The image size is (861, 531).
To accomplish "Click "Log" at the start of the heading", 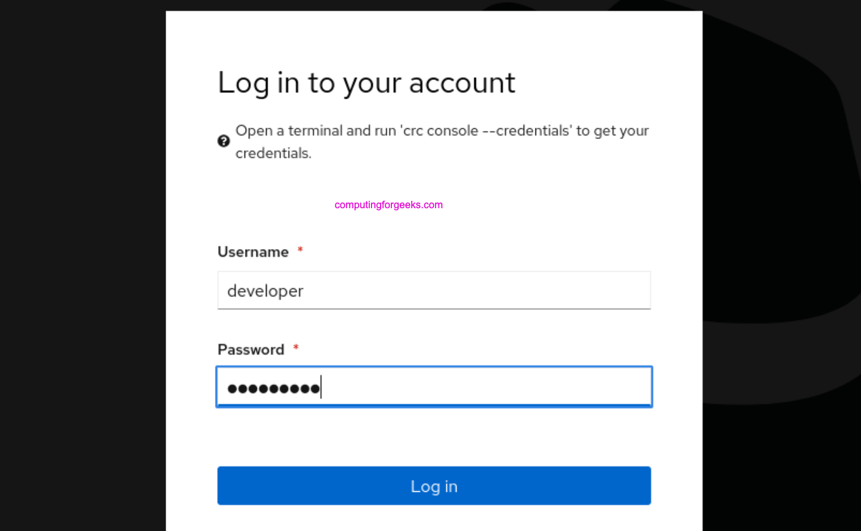I will click(x=243, y=83).
